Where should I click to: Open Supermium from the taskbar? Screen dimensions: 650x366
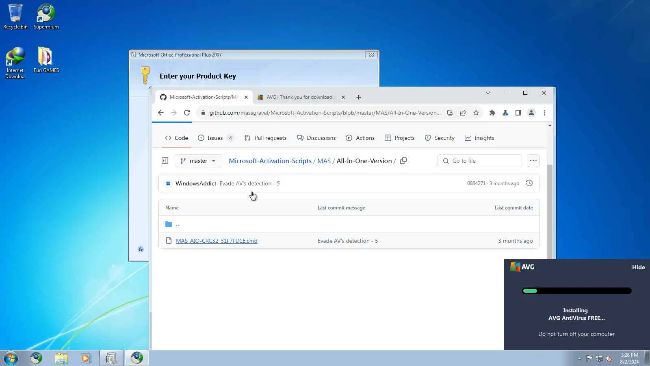pyautogui.click(x=36, y=358)
